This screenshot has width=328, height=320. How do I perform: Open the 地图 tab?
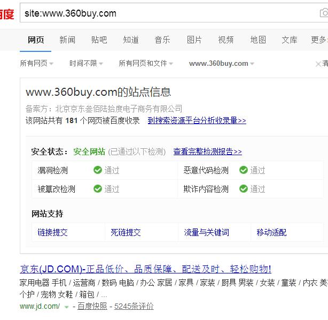258,40
